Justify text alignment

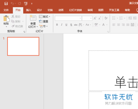tap(128, 25)
